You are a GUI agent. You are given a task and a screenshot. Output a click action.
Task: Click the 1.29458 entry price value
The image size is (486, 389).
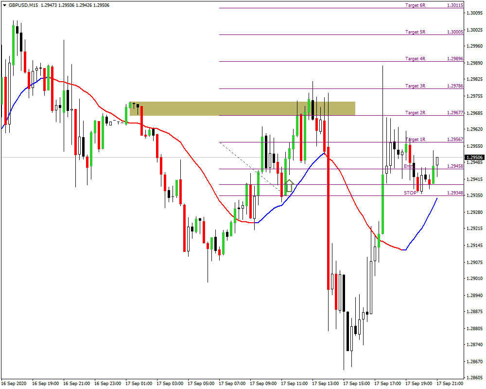(x=455, y=166)
